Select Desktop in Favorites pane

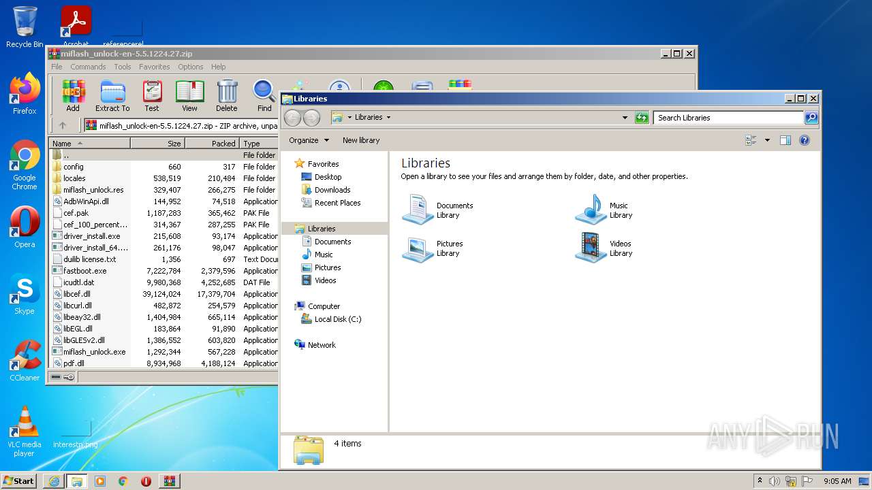point(328,177)
